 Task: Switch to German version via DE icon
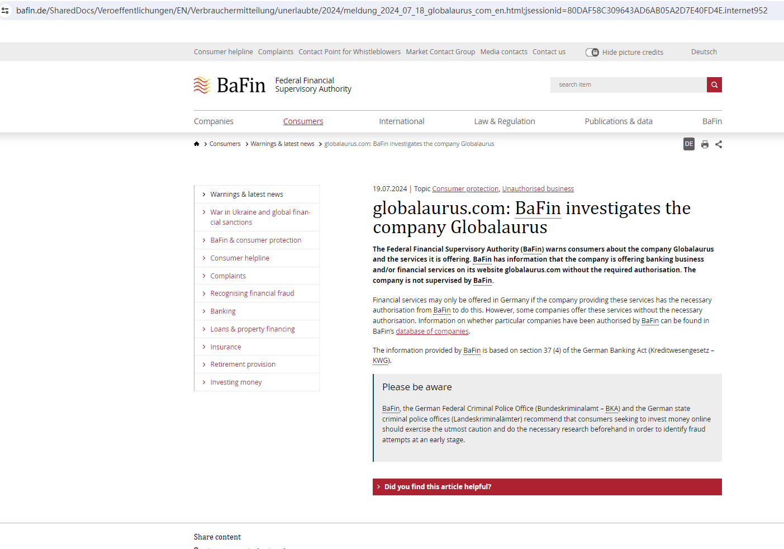point(689,144)
